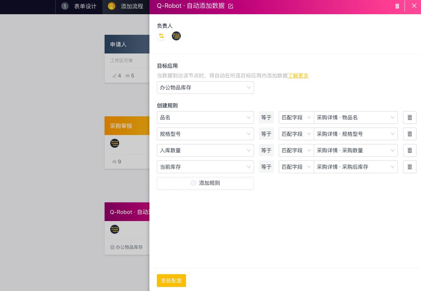Open the 目标应用 dropdown showing 办公物品库存
Image resolution: width=421 pixels, height=291 pixels.
tap(205, 88)
